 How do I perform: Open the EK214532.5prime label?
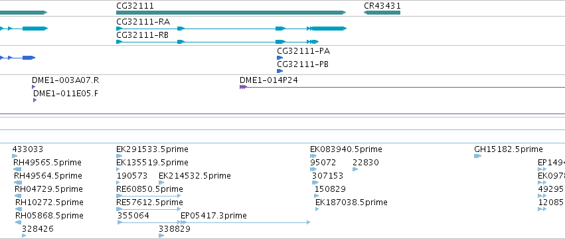pos(195,176)
